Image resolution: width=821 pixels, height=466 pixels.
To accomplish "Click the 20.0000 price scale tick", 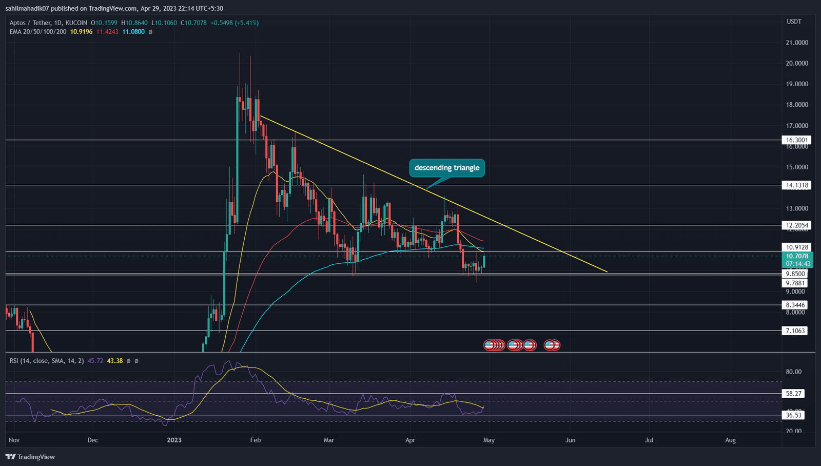I will [x=797, y=63].
